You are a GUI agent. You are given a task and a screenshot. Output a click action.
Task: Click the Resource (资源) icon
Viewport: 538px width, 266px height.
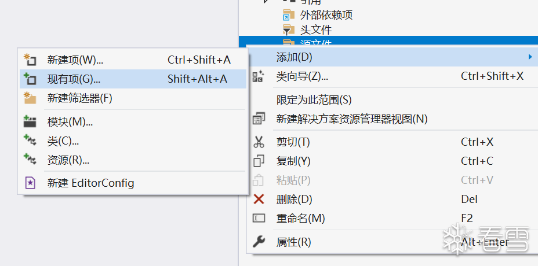pyautogui.click(x=30, y=160)
